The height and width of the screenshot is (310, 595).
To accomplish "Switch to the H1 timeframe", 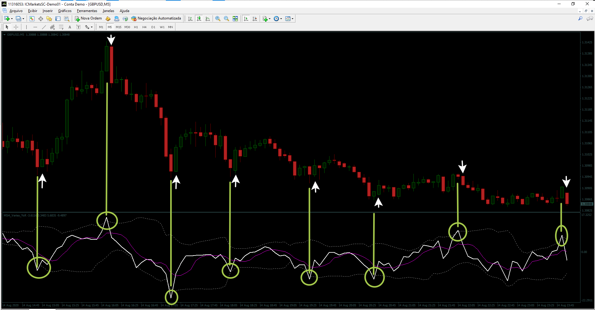I will [136, 27].
